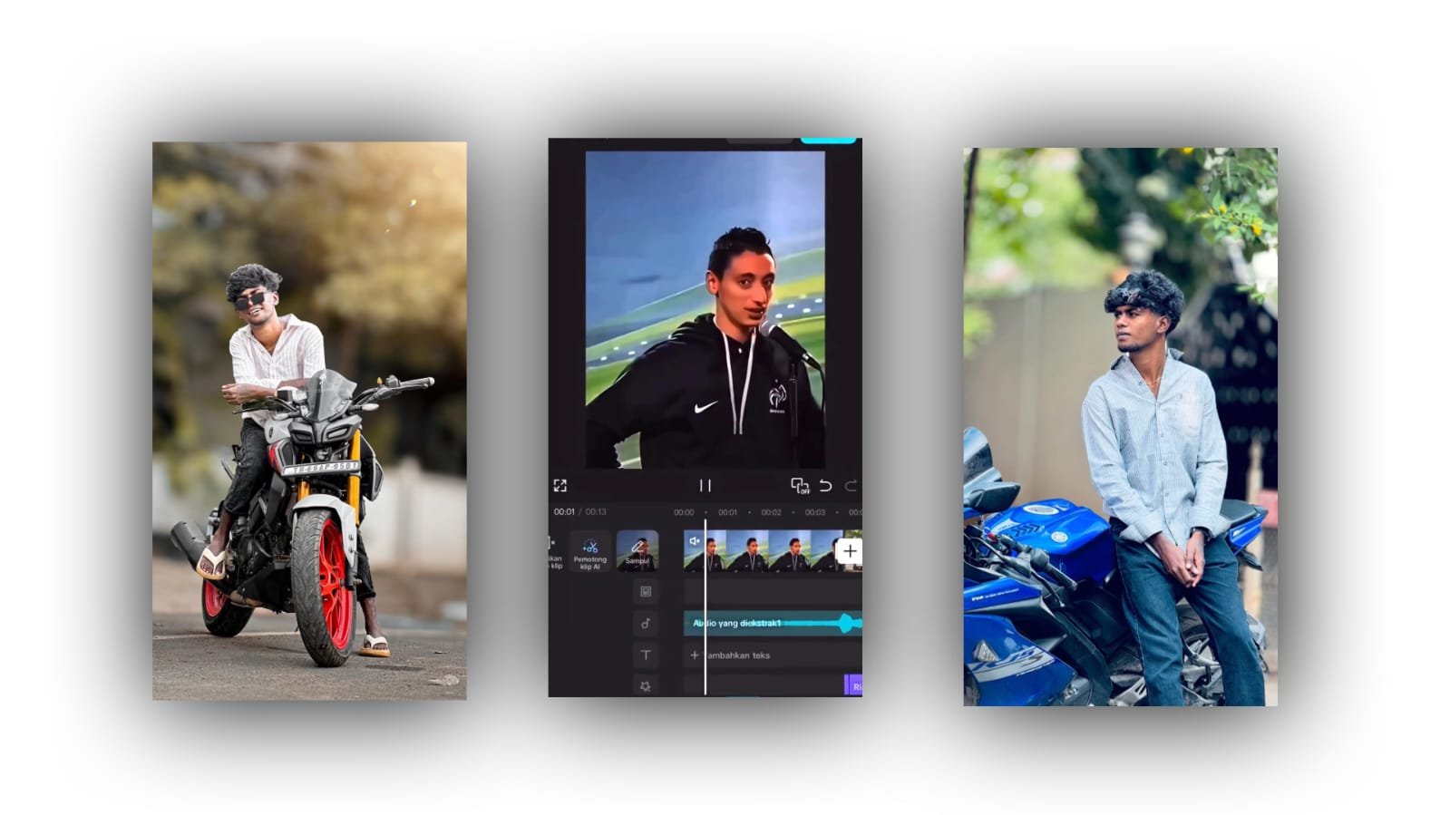The image size is (1450, 815).
Task: Expand the preview to fullscreen
Action: (x=560, y=486)
